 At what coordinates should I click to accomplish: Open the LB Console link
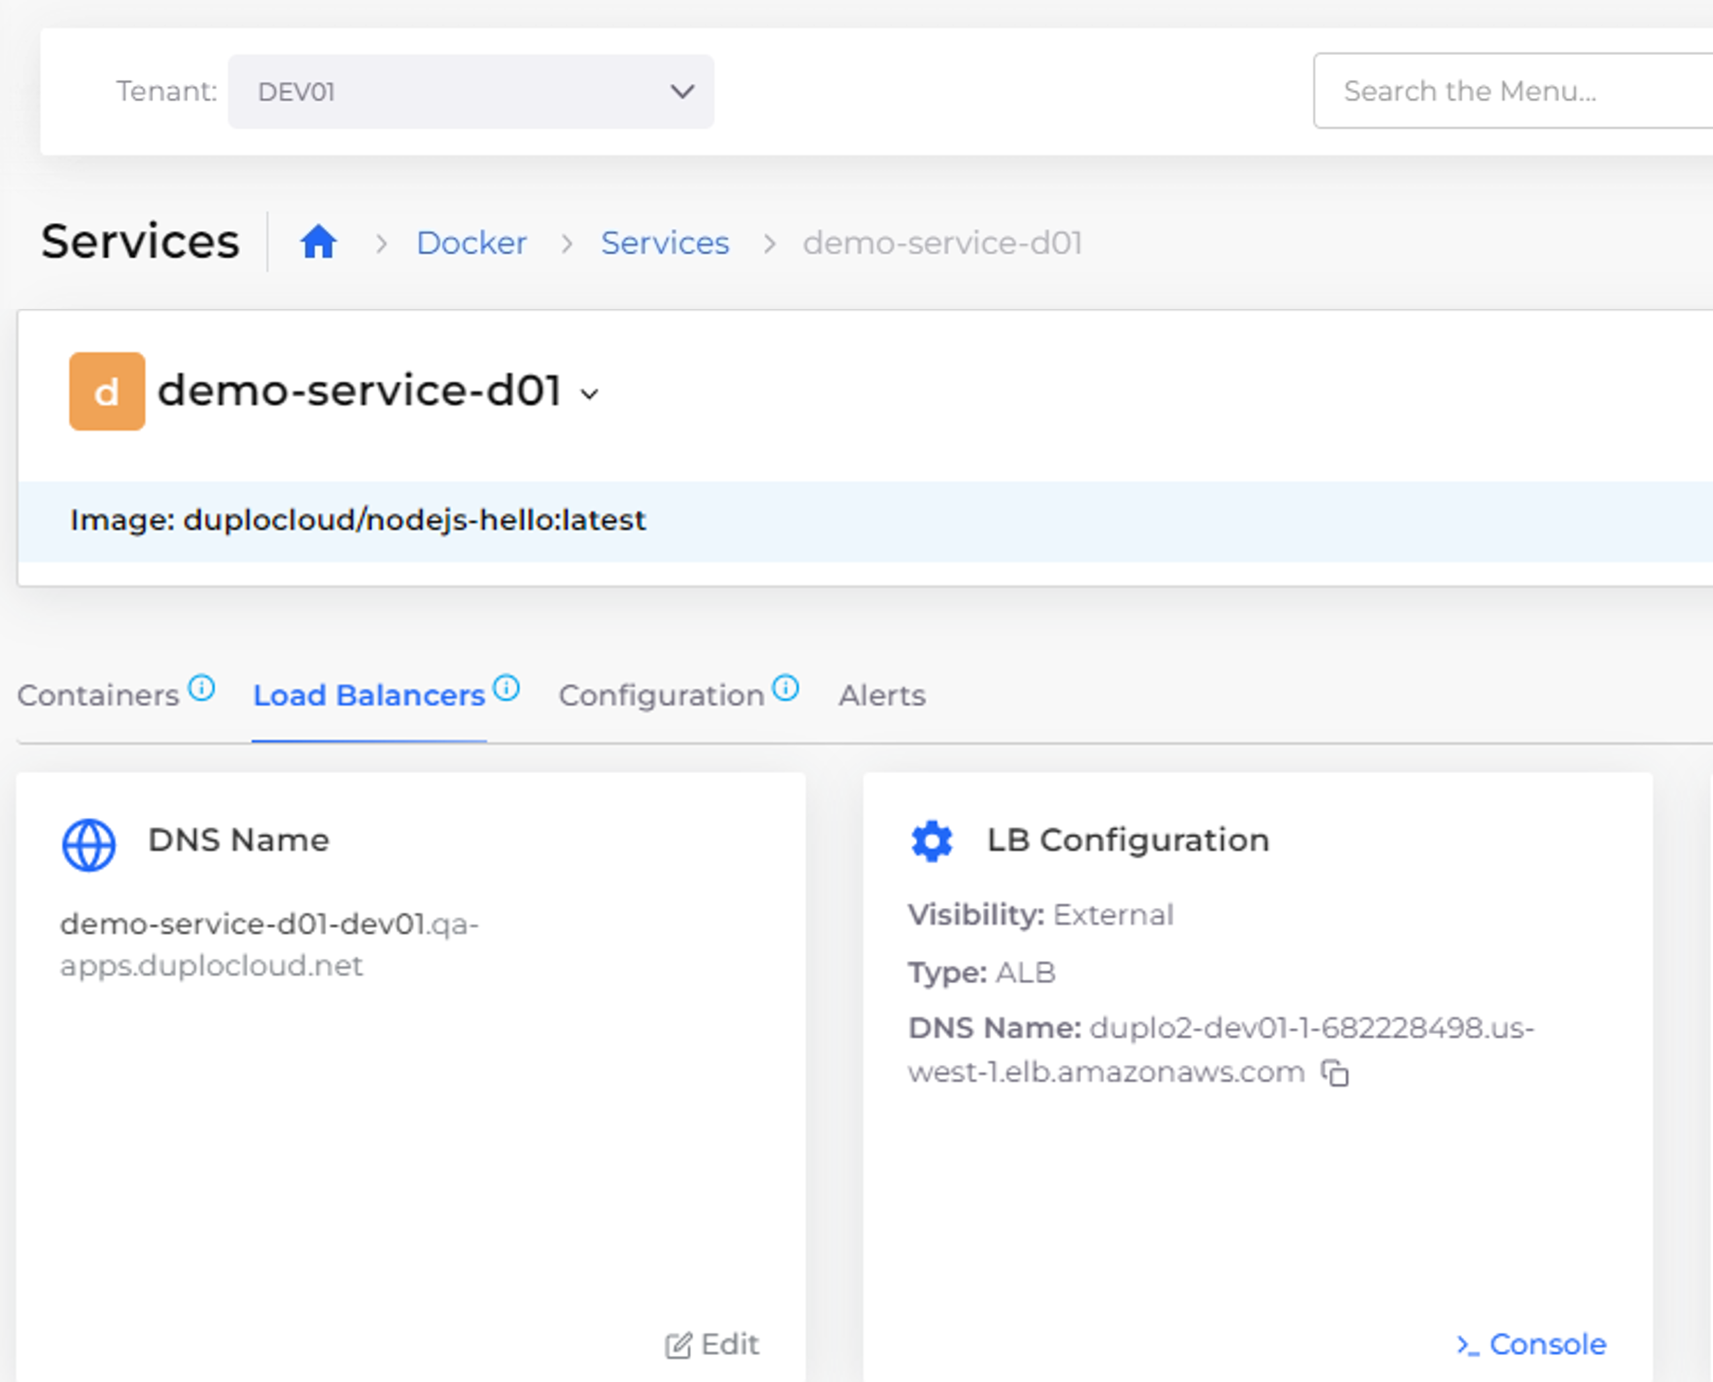(1531, 1344)
